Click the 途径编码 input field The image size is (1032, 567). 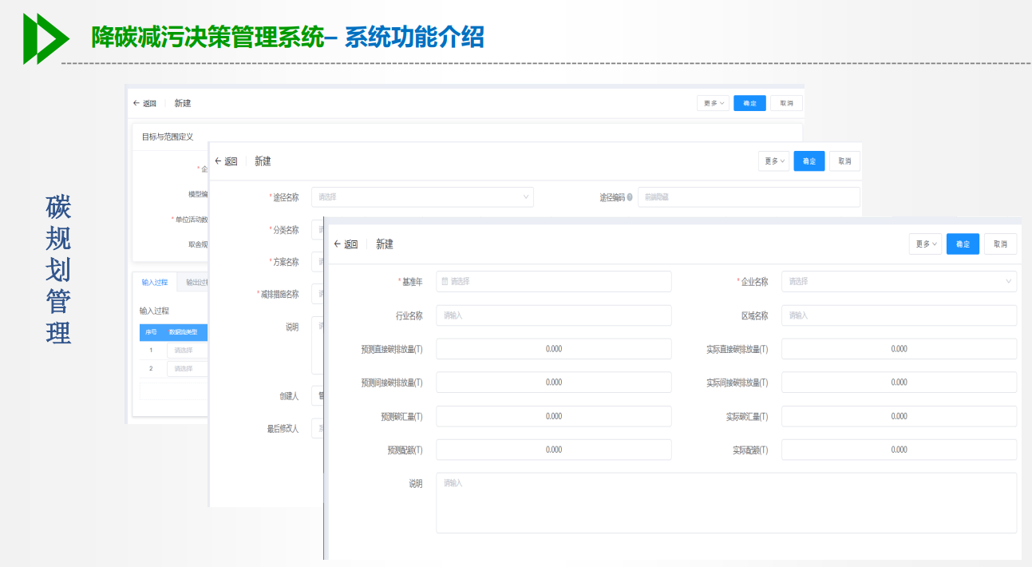749,197
